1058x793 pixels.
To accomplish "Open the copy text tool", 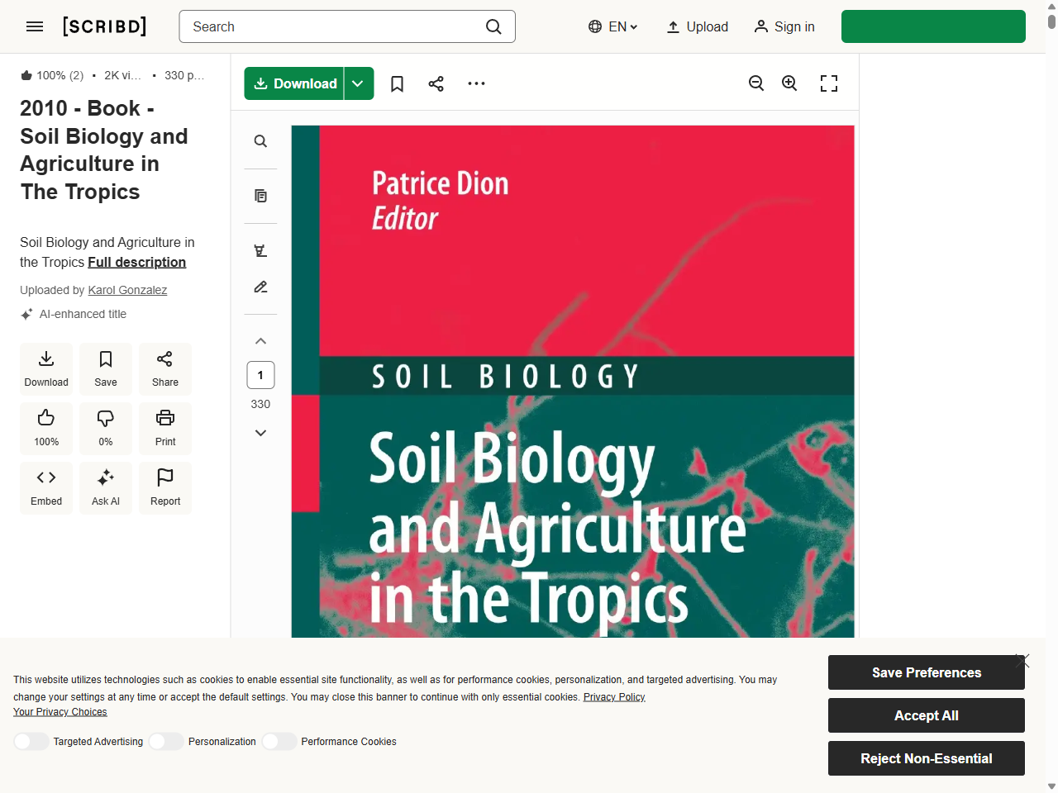I will click(x=260, y=196).
